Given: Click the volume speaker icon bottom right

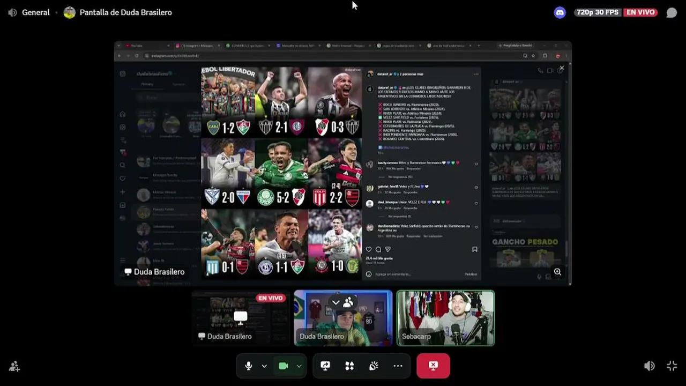Looking at the screenshot, I should point(649,366).
